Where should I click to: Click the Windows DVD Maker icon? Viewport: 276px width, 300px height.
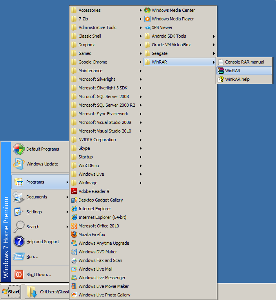[74, 252]
